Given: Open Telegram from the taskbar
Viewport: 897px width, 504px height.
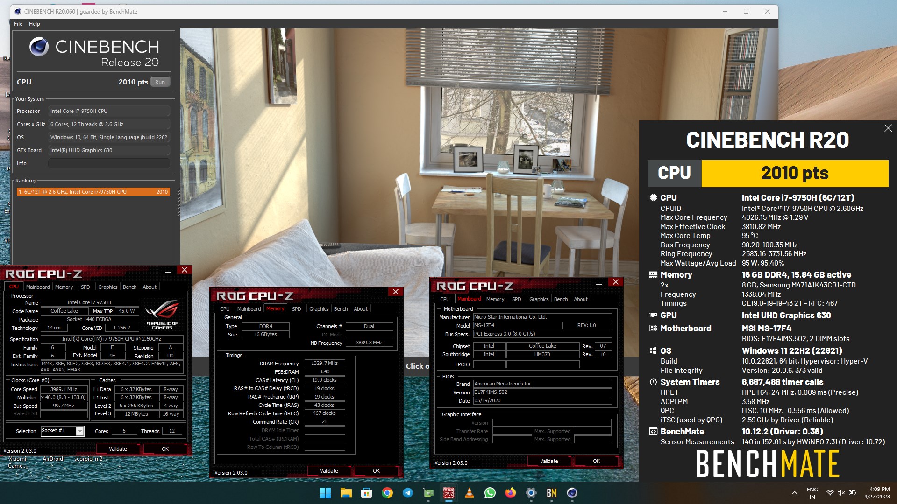Looking at the screenshot, I should (x=408, y=493).
